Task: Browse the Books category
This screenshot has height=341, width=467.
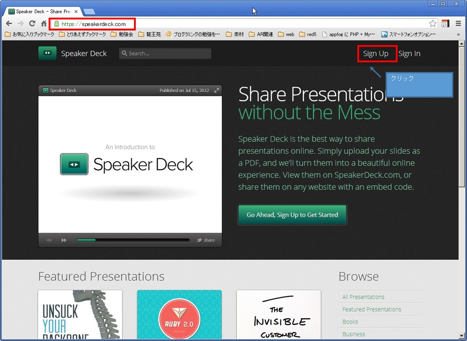Action: 350,322
